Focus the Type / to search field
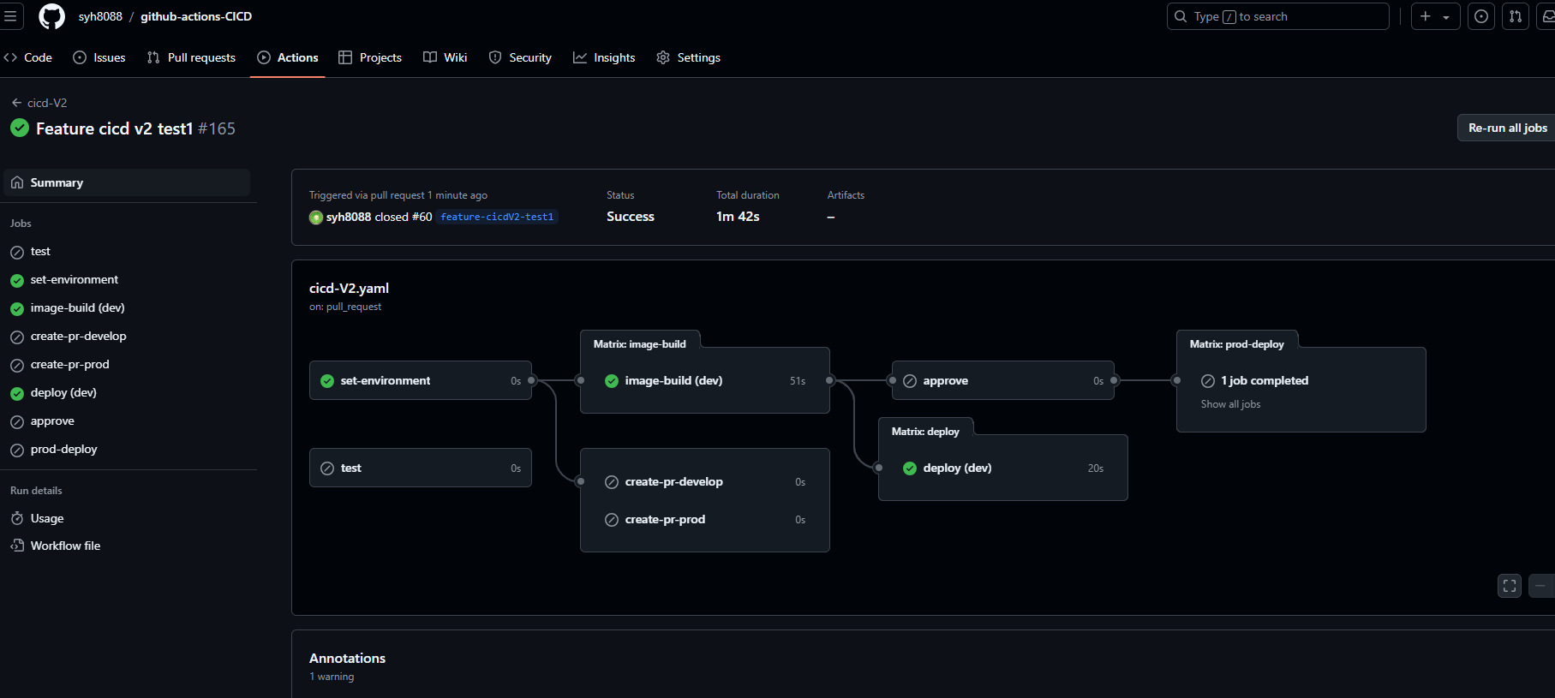Screen dimensions: 1555x698 1277,16
